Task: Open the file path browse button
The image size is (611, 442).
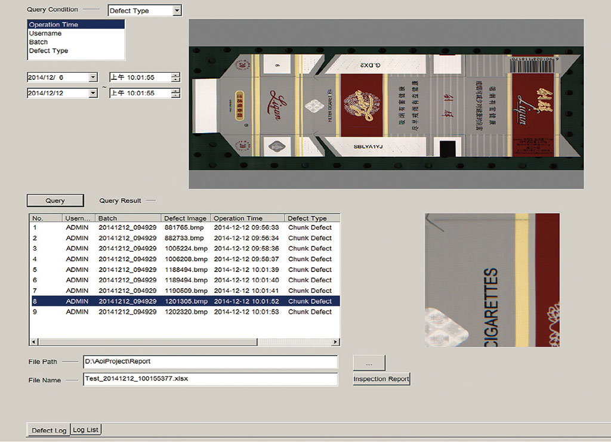Action: pyautogui.click(x=369, y=362)
